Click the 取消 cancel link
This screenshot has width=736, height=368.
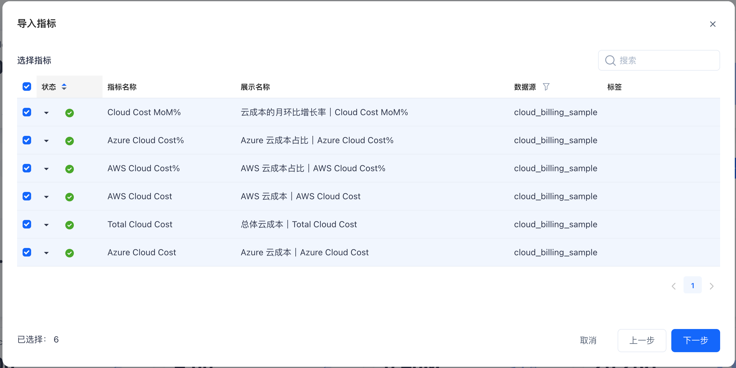click(588, 340)
